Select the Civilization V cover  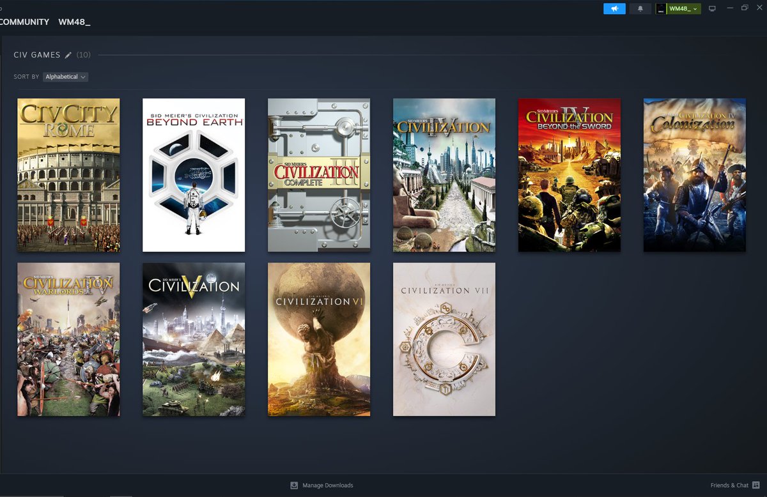coord(194,339)
